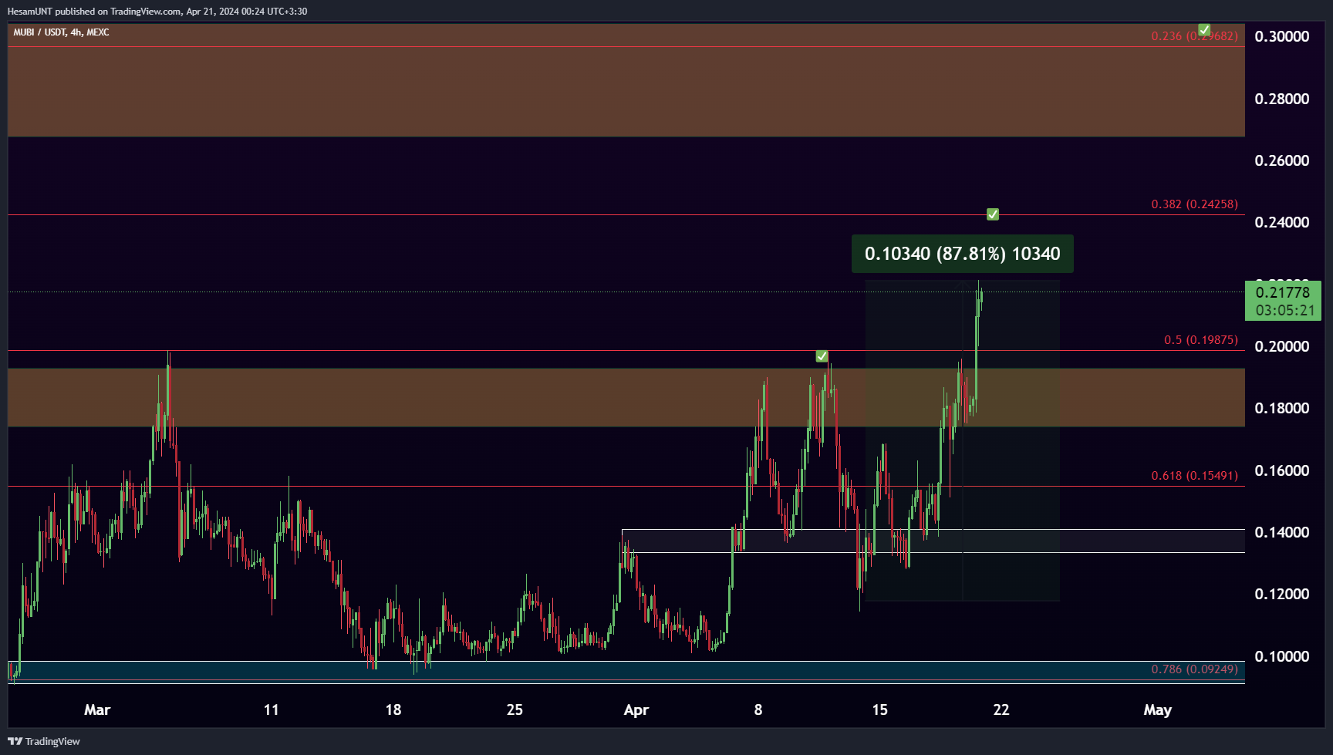Click the 0.24000 price axis label
Viewport: 1333px width, 755px height.
point(1282,222)
